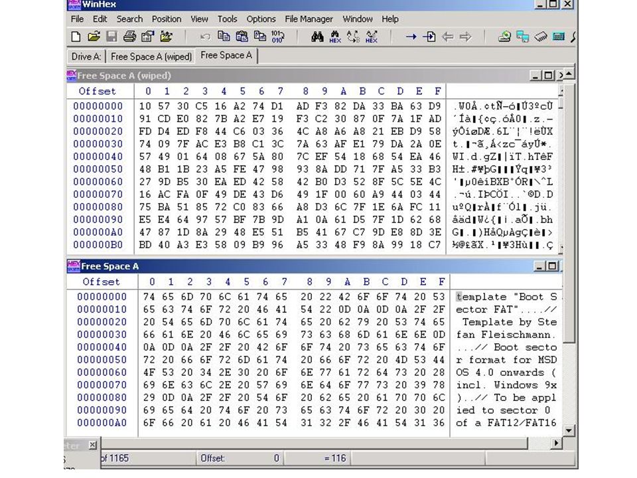
Task: Click the WinHex title bar icon
Action: click(x=74, y=5)
